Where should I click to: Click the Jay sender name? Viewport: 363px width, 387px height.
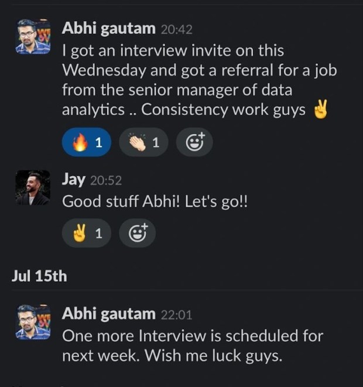74,179
